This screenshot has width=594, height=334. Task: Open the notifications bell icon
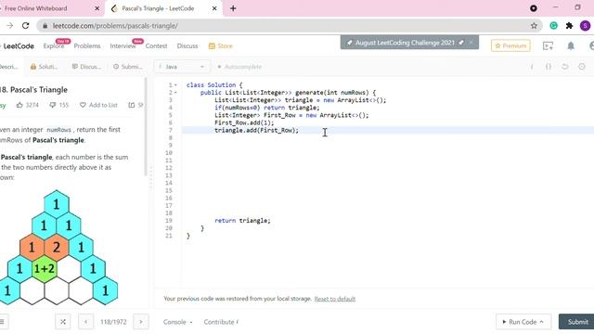[571, 45]
